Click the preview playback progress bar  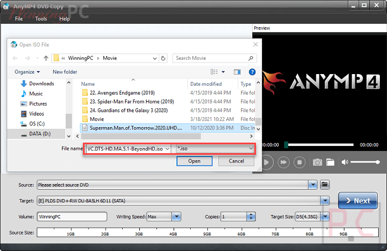click(x=320, y=145)
